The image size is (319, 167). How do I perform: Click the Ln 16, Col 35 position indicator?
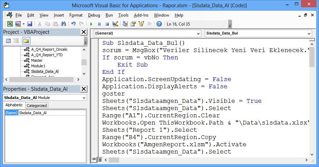[178, 24]
